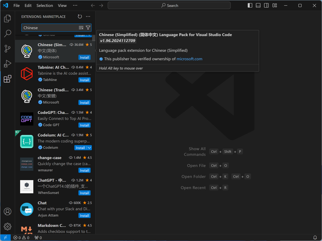Viewport: 322px width, 241px height.
Task: Open the Manage gear icon
Action: coord(8,227)
